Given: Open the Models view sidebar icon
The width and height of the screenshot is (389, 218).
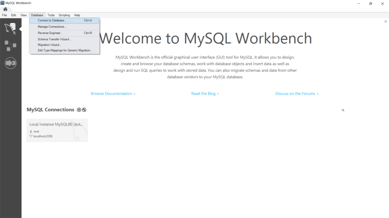Looking at the screenshot, I should click(x=10, y=46).
